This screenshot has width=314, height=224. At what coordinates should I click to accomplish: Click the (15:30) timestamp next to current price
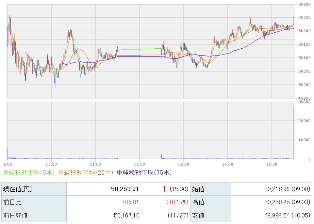point(178,189)
